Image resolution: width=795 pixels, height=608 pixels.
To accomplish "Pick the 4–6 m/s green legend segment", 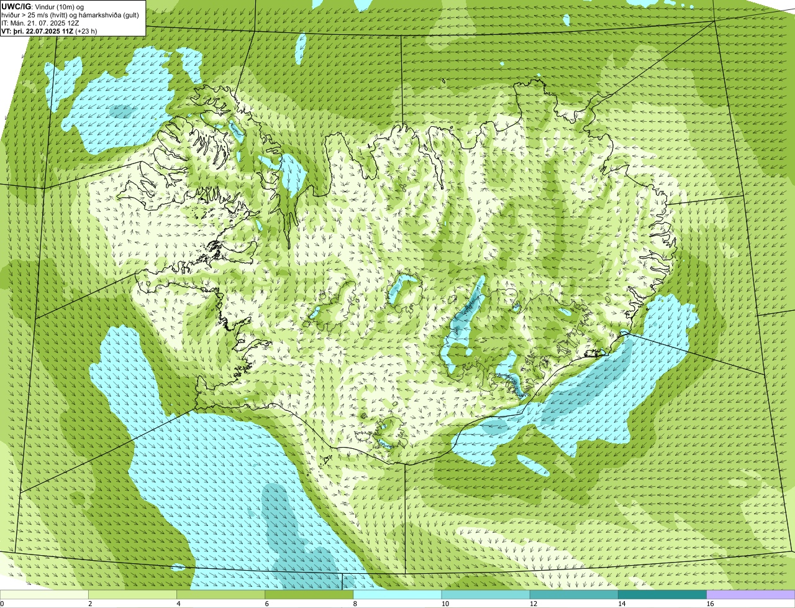I will [x=221, y=595].
